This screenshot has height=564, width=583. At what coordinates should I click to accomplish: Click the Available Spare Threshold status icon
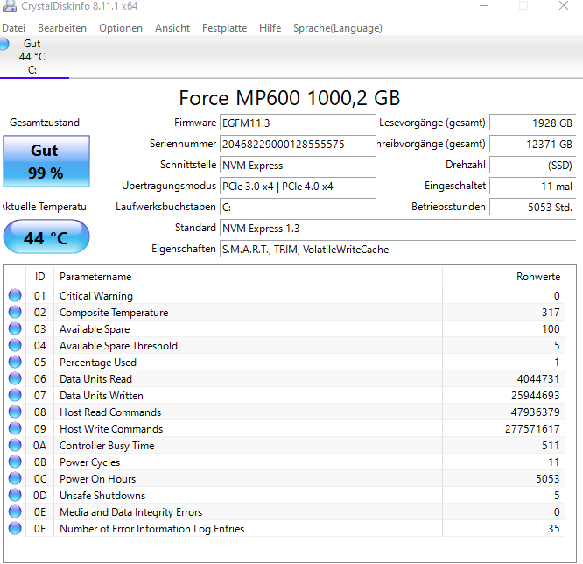(x=15, y=345)
